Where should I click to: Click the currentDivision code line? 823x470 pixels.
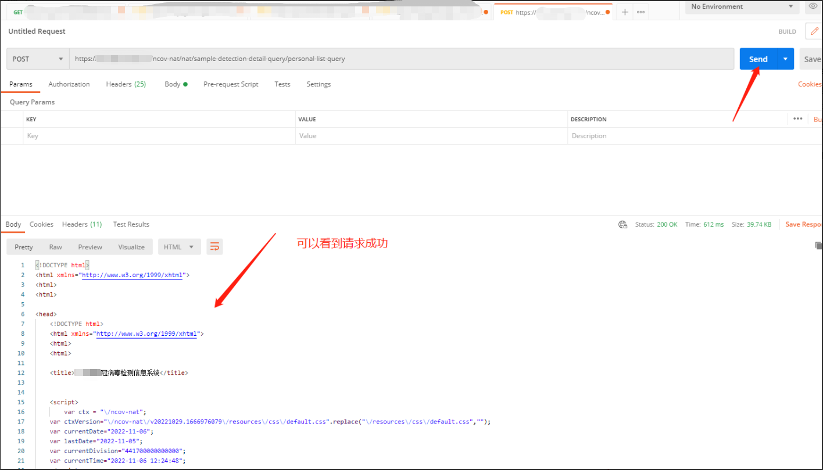coord(117,451)
